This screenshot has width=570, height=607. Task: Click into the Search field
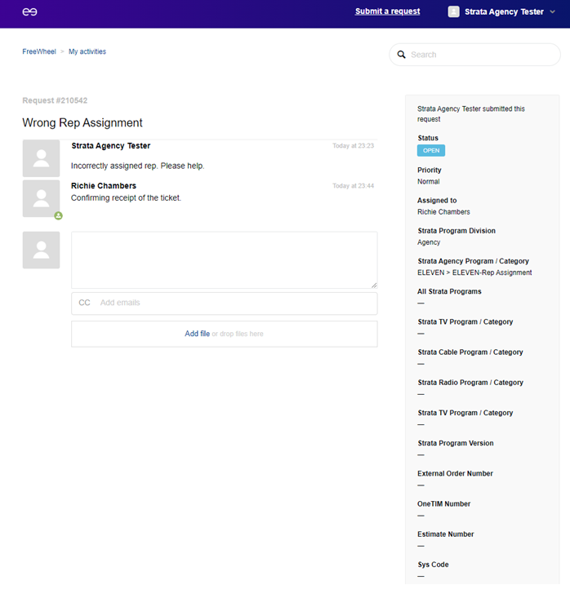(x=474, y=55)
